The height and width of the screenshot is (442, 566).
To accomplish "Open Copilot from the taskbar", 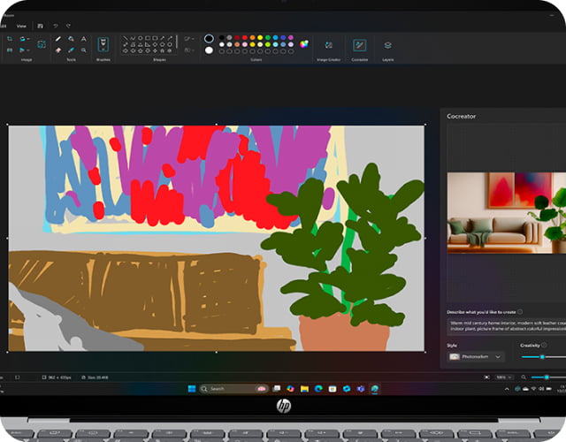I will click(291, 389).
